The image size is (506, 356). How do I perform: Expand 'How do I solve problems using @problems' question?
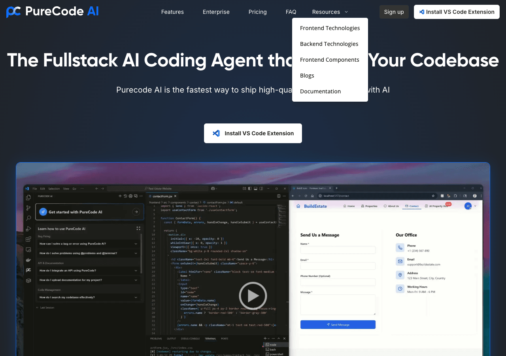pyautogui.click(x=89, y=253)
